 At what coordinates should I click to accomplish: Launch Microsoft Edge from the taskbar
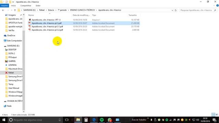tap(94, 120)
